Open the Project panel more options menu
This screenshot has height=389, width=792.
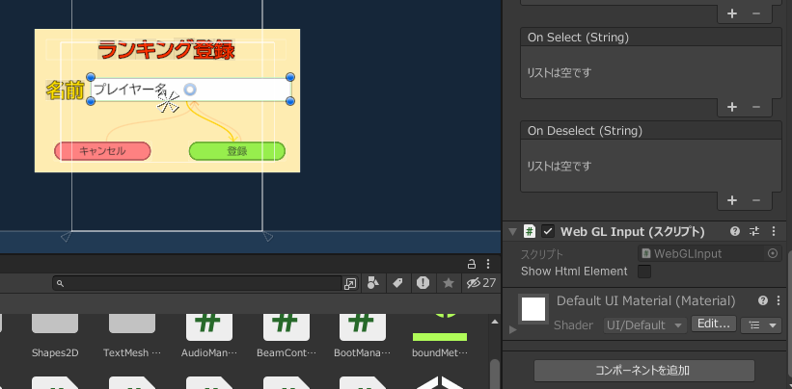tap(488, 264)
